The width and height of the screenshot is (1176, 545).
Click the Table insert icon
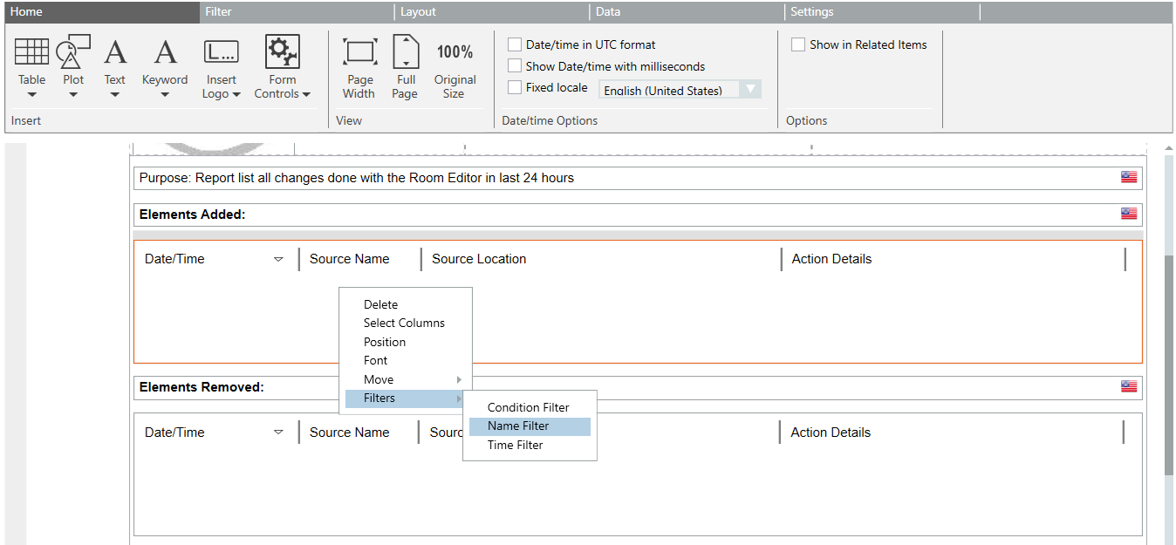pyautogui.click(x=32, y=53)
